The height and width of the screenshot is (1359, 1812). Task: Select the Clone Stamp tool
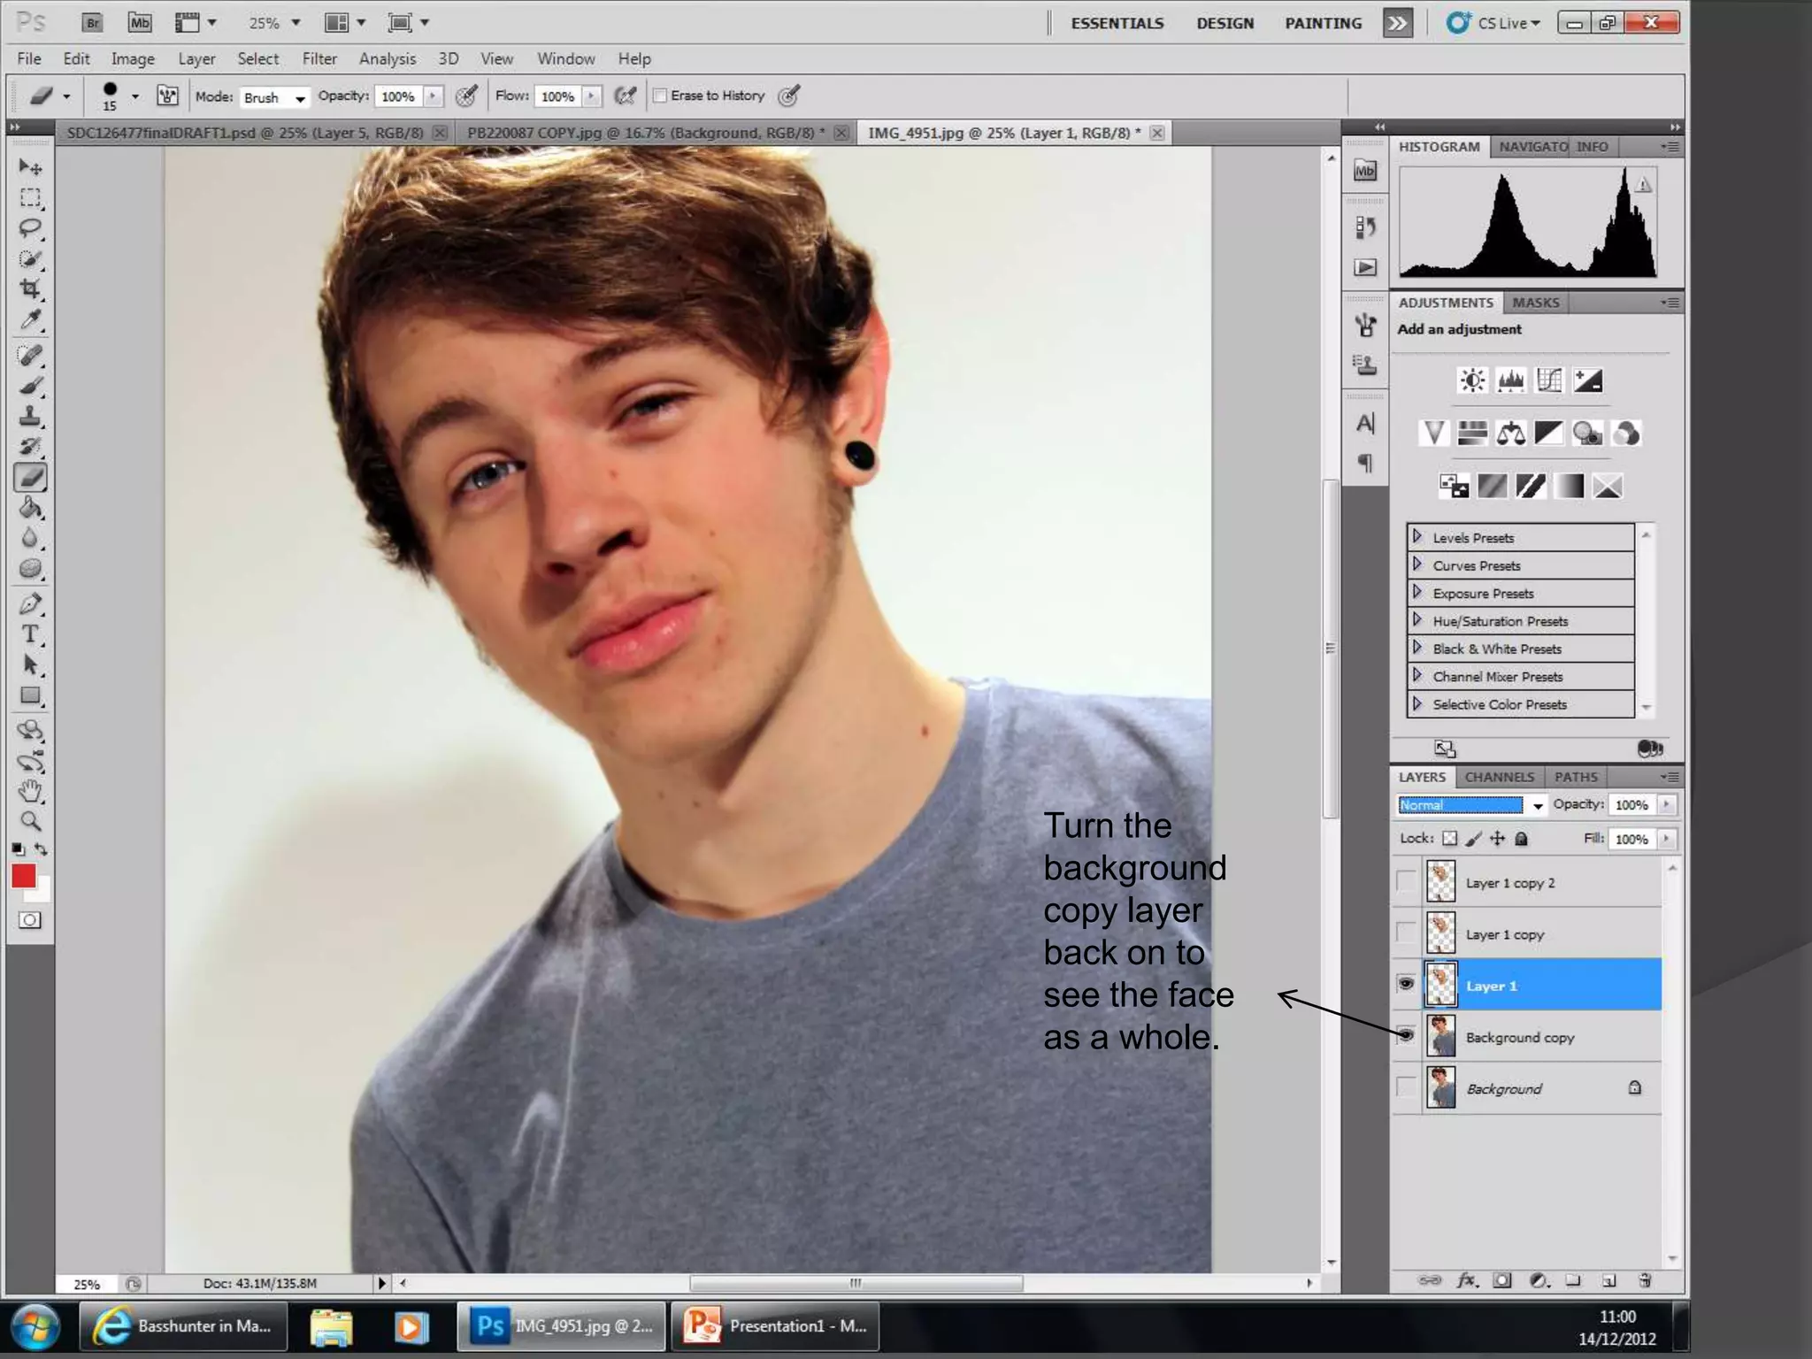pyautogui.click(x=30, y=416)
